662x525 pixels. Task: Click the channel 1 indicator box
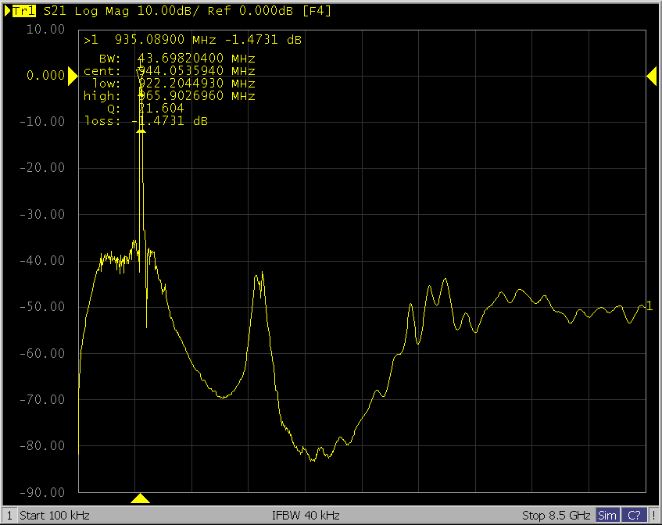point(9,516)
